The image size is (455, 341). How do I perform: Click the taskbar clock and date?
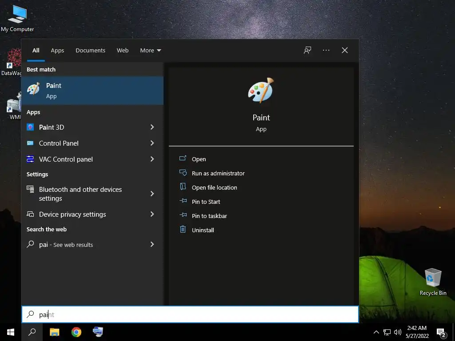point(417,332)
